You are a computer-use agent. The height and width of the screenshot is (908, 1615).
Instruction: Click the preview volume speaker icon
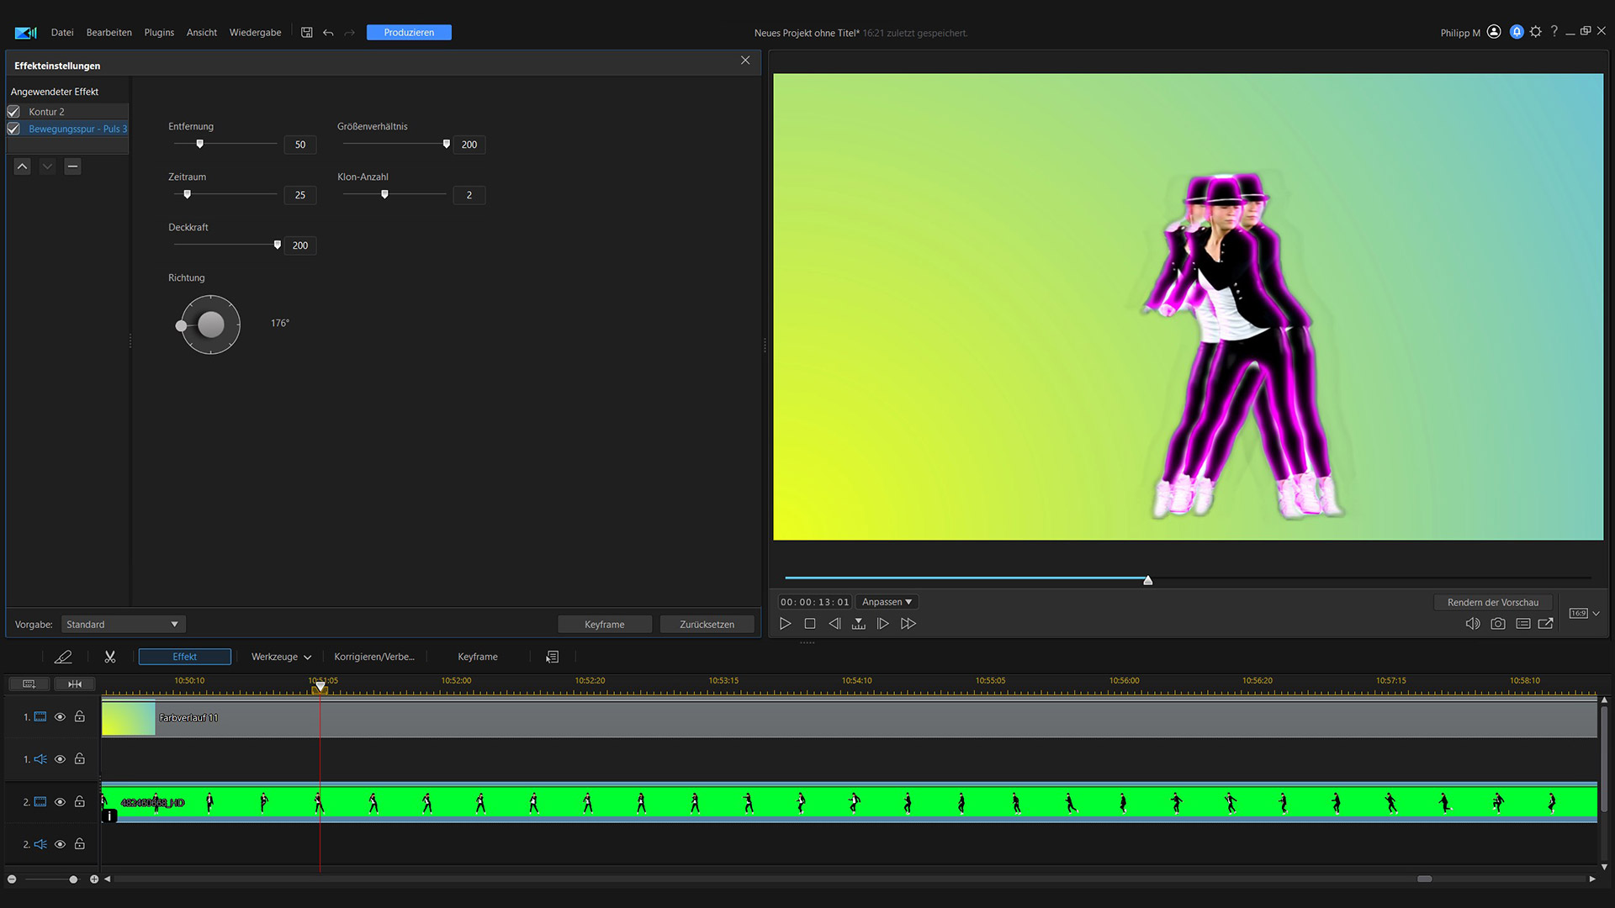point(1472,624)
